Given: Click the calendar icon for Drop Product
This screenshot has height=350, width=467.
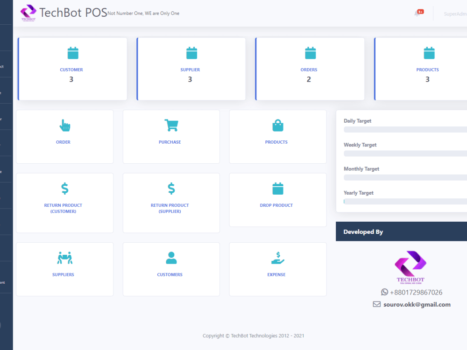Looking at the screenshot, I should click(278, 189).
